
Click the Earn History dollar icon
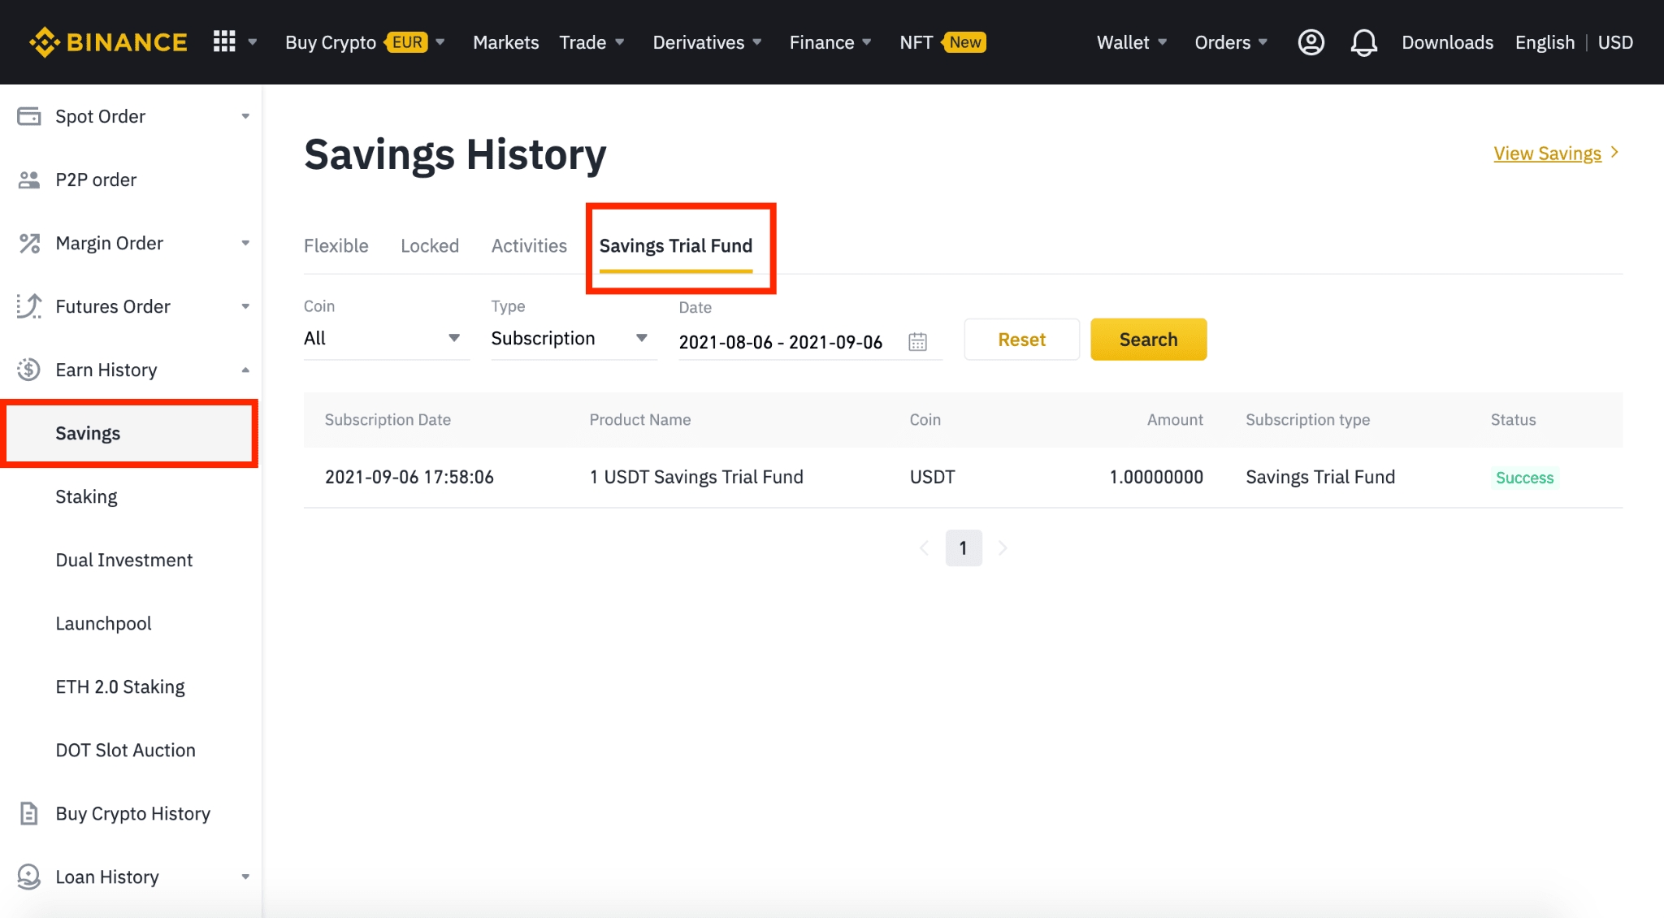coord(29,370)
